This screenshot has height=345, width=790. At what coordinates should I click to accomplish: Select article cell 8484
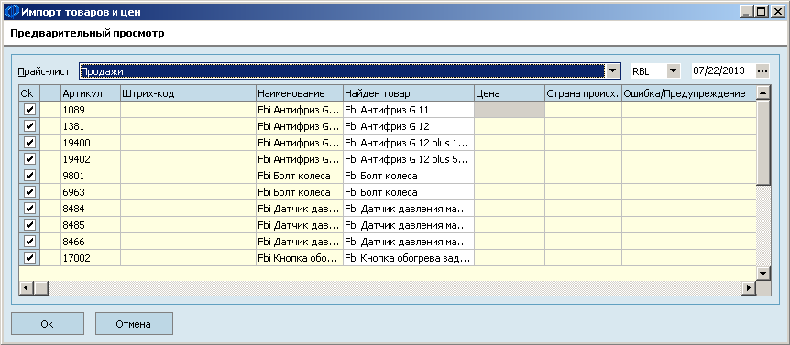(x=90, y=209)
